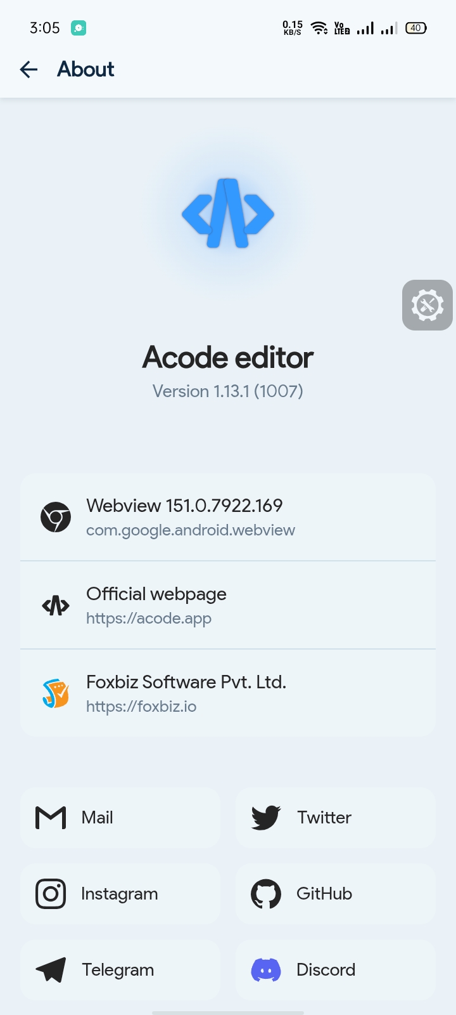The height and width of the screenshot is (1015, 456).
Task: Click the GitHub octocat icon
Action: (x=266, y=894)
